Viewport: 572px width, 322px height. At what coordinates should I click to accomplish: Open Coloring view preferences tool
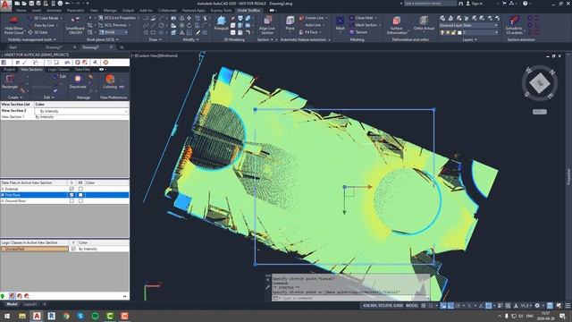pyautogui.click(x=110, y=81)
